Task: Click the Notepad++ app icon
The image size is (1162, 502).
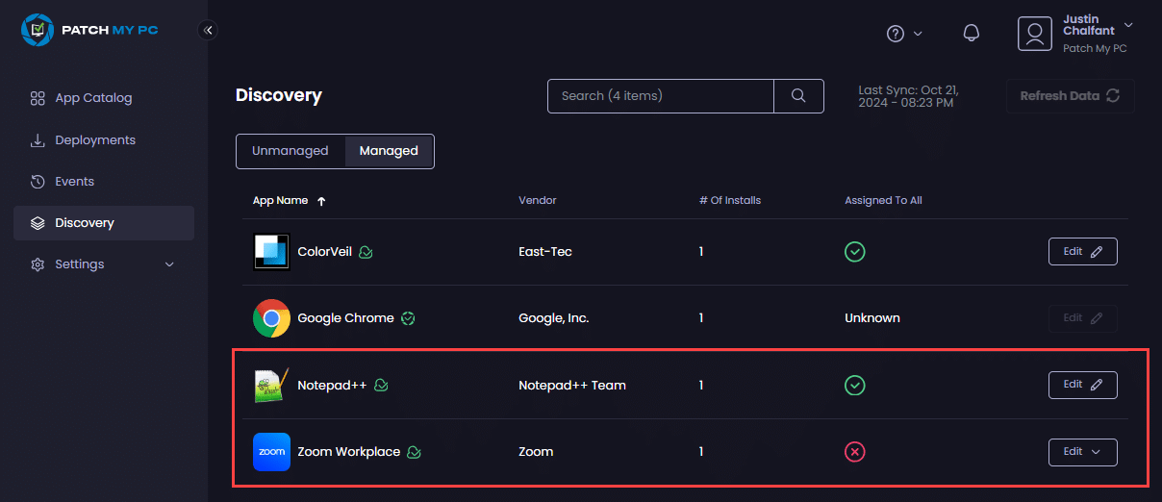Action: [271, 386]
